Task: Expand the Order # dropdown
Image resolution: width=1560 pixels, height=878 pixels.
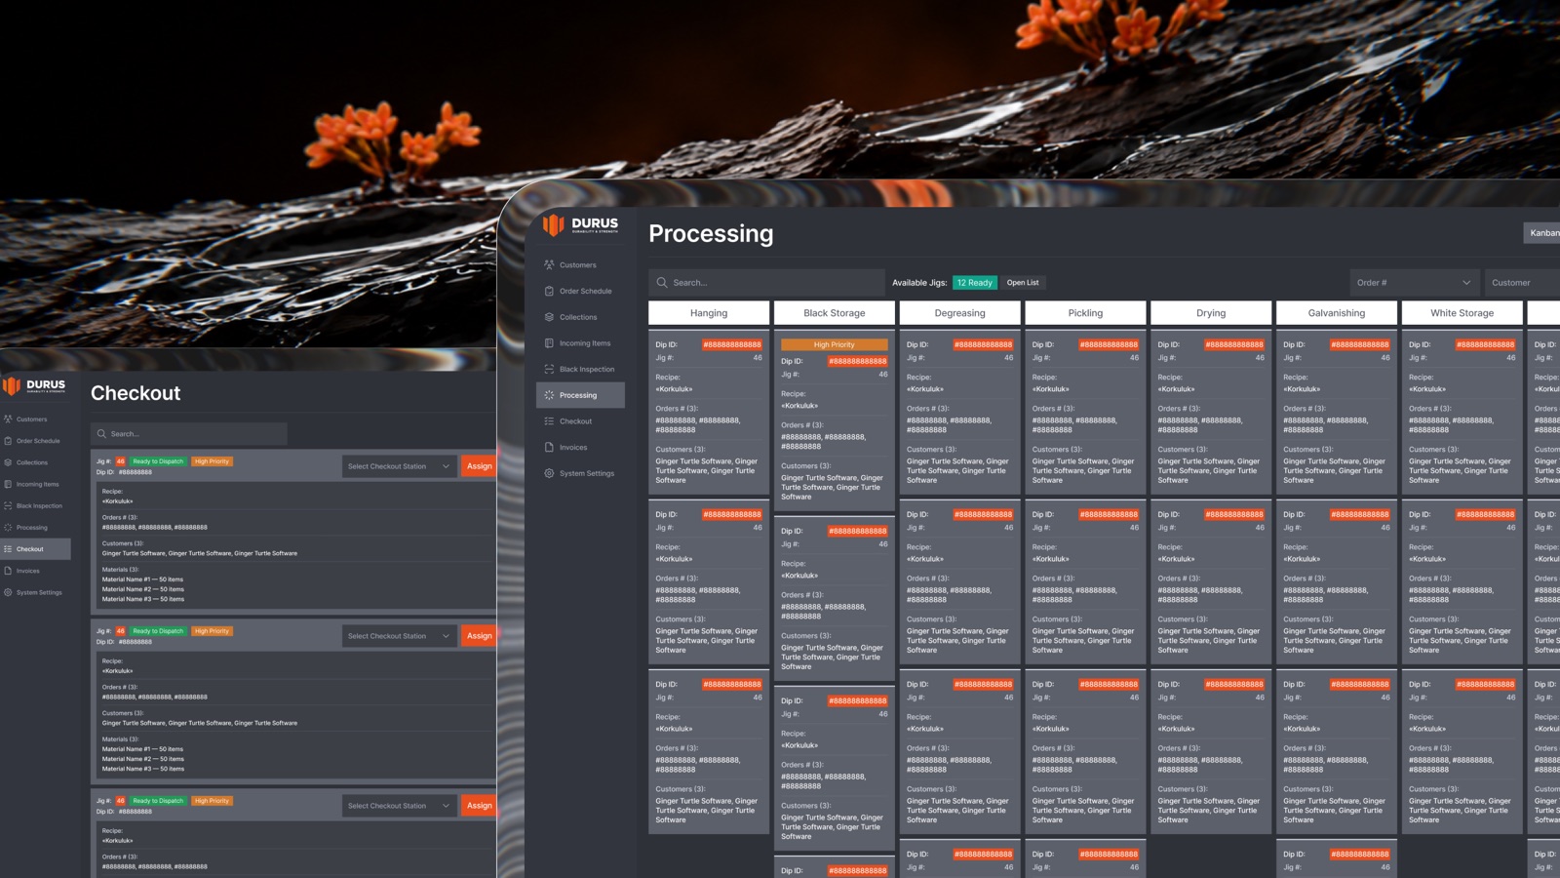Action: click(x=1414, y=283)
